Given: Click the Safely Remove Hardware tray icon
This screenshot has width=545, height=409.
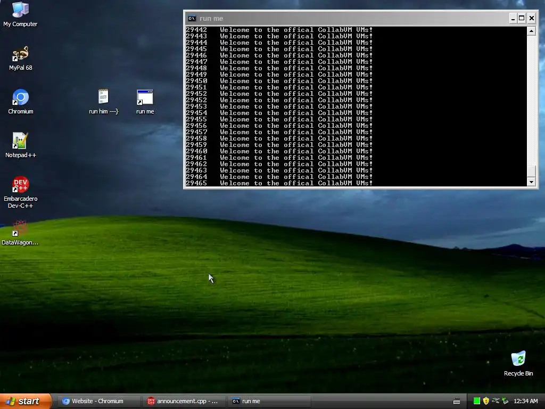Looking at the screenshot, I should (x=496, y=401).
